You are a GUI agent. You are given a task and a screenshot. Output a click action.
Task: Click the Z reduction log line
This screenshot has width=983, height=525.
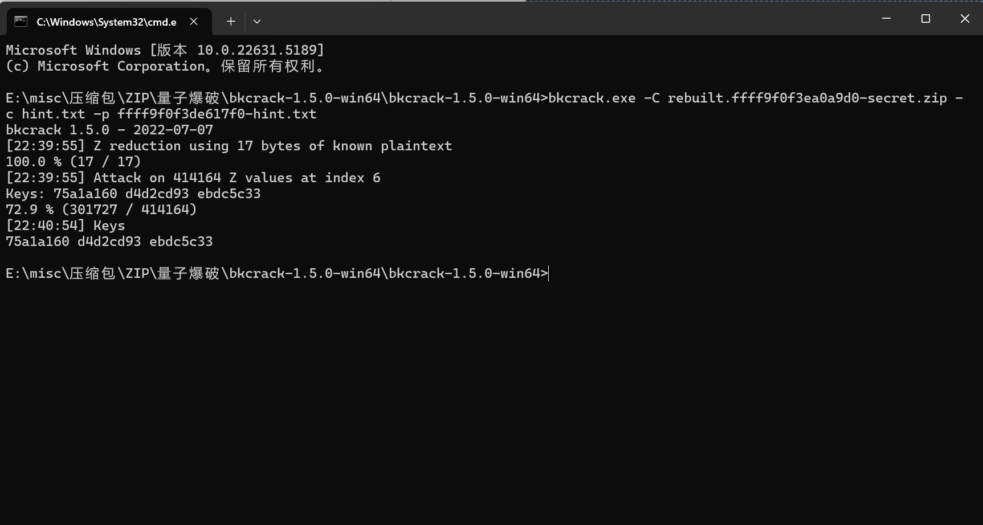click(x=229, y=146)
